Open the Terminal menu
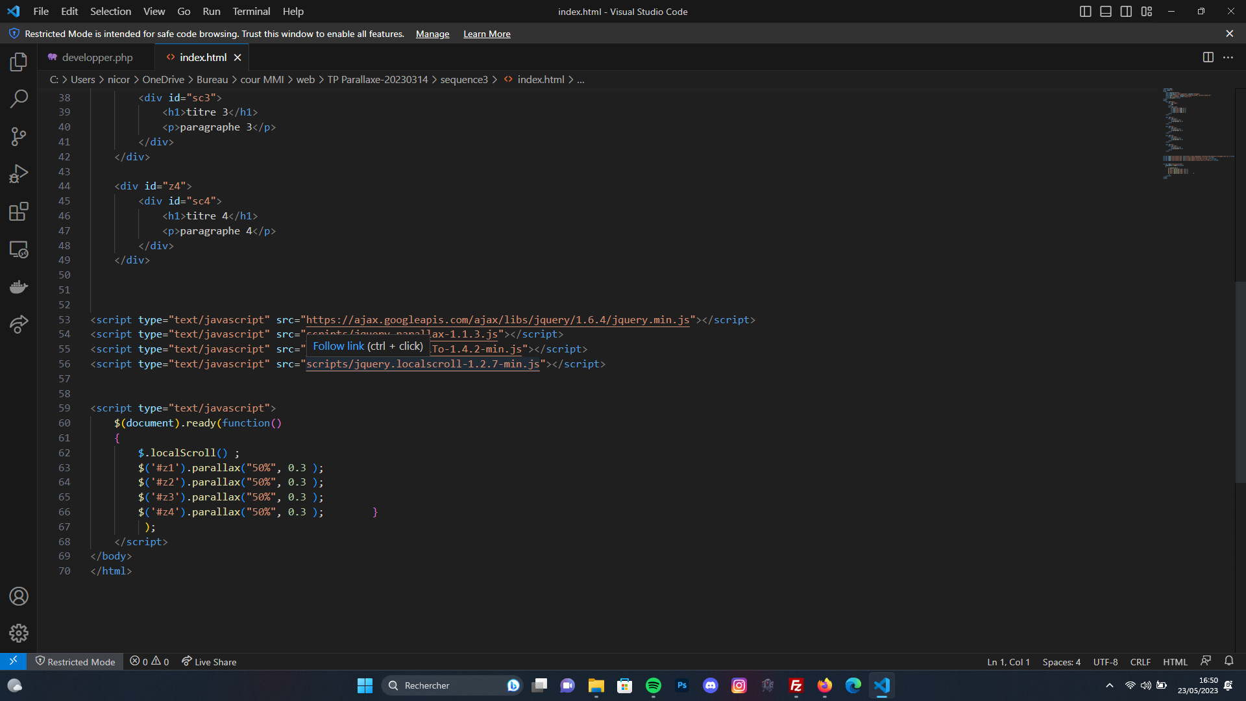1246x701 pixels. 251,12
